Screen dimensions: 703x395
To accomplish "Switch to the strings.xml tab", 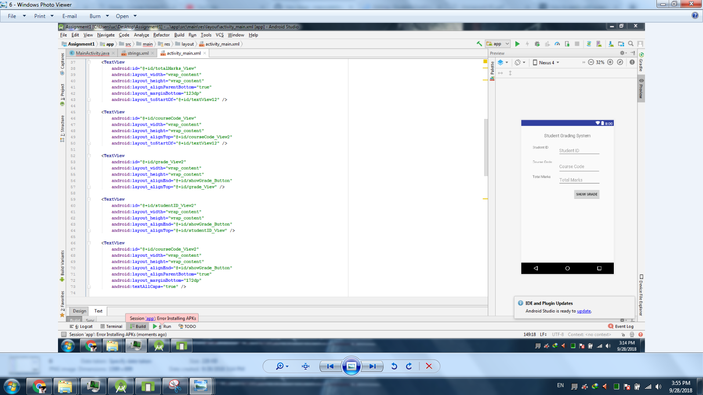I will point(137,53).
